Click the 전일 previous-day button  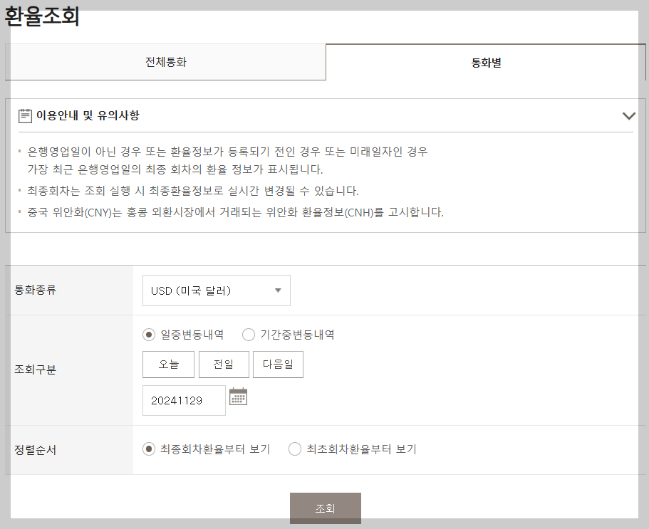tap(223, 364)
